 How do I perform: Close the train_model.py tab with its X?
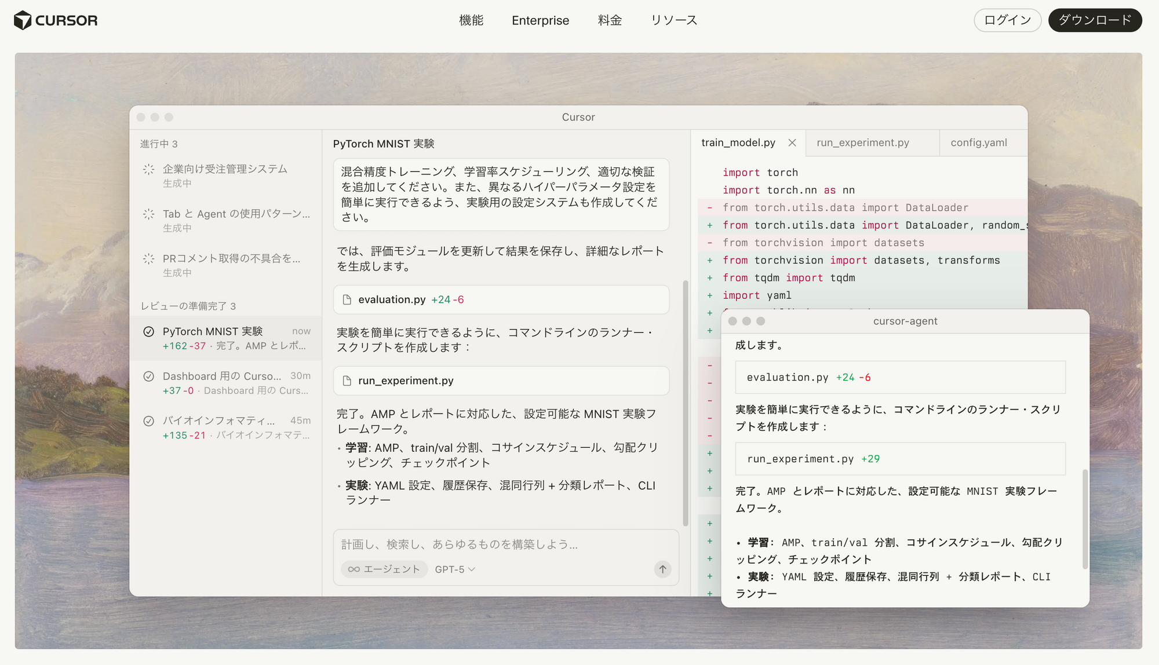tap(792, 142)
